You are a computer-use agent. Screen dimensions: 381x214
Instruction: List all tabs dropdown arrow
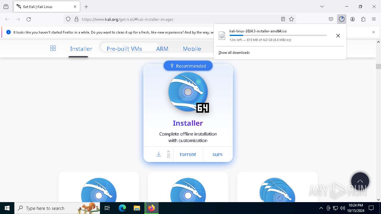click(x=322, y=7)
